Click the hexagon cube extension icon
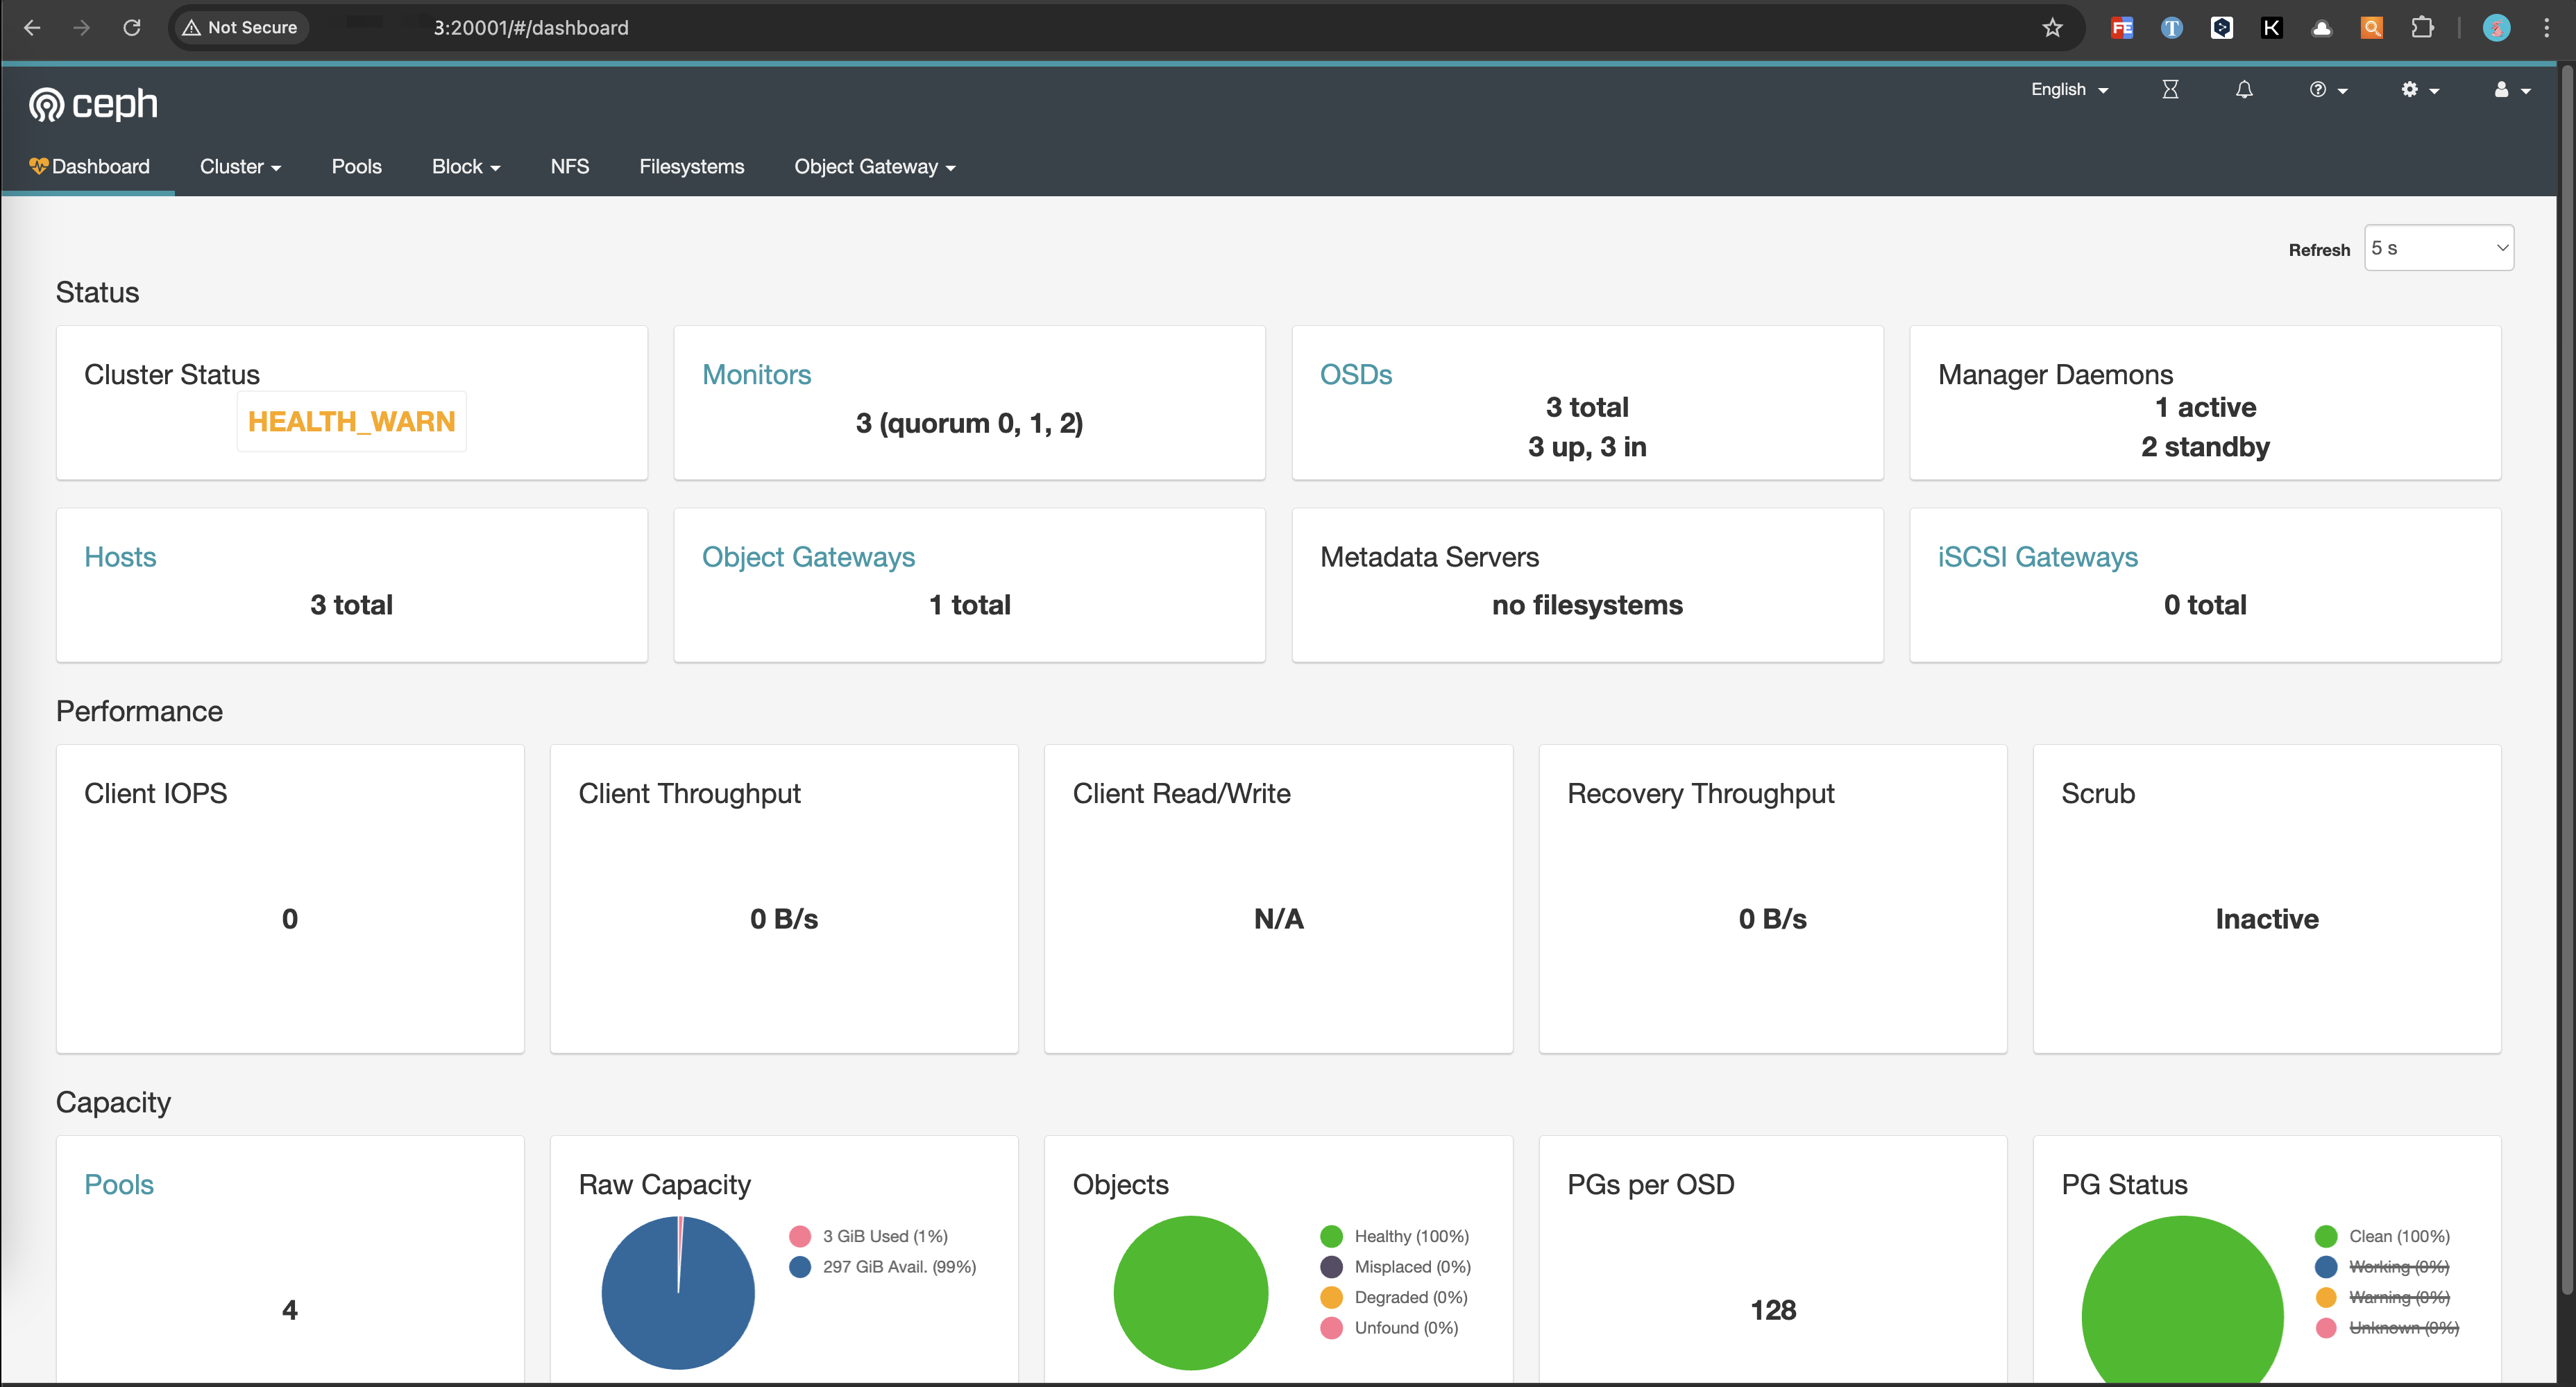 click(2222, 28)
